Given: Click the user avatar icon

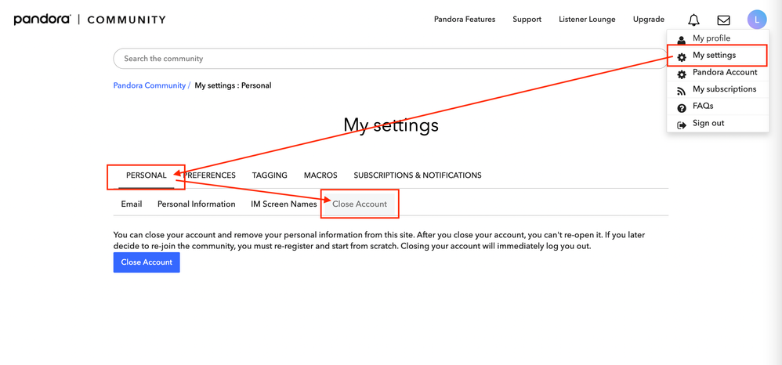Looking at the screenshot, I should 756,20.
